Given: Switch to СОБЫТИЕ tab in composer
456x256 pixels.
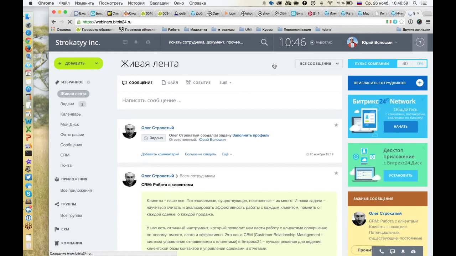Looking at the screenshot, I should point(198,82).
